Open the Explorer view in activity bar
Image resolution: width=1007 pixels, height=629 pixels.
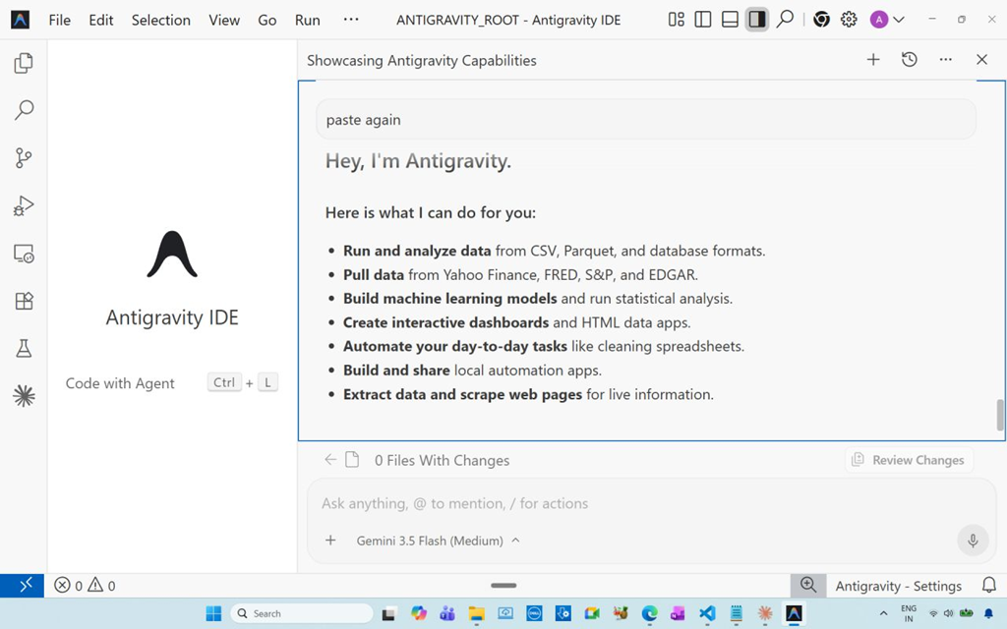click(x=24, y=62)
